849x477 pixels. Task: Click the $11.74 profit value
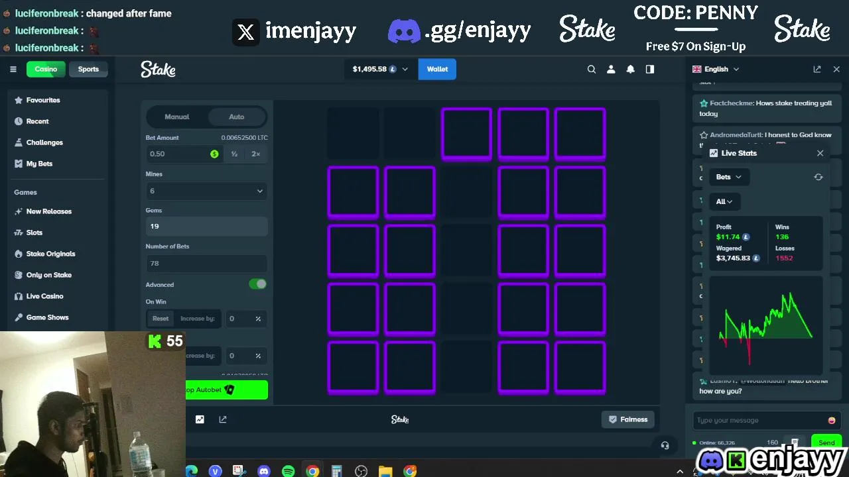pyautogui.click(x=728, y=237)
